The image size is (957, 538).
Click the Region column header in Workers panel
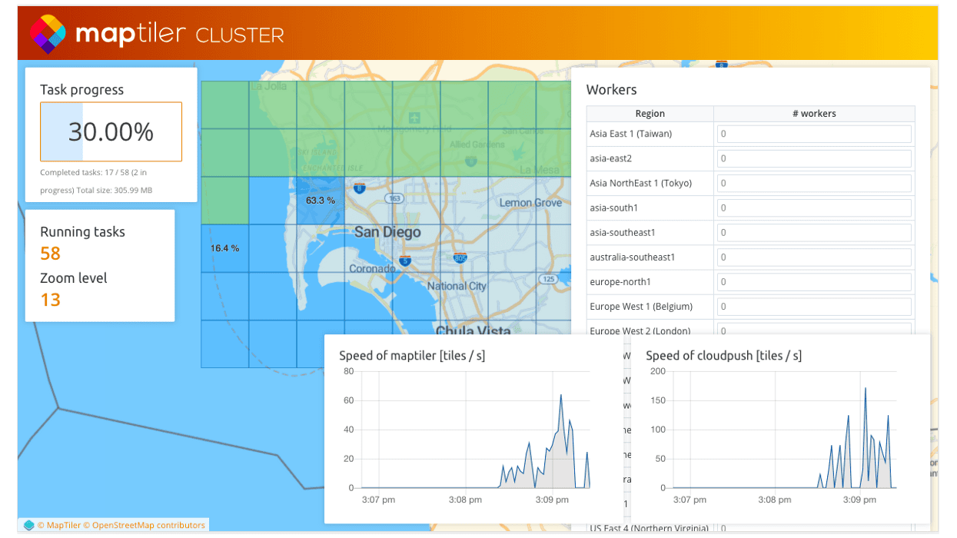tap(650, 113)
